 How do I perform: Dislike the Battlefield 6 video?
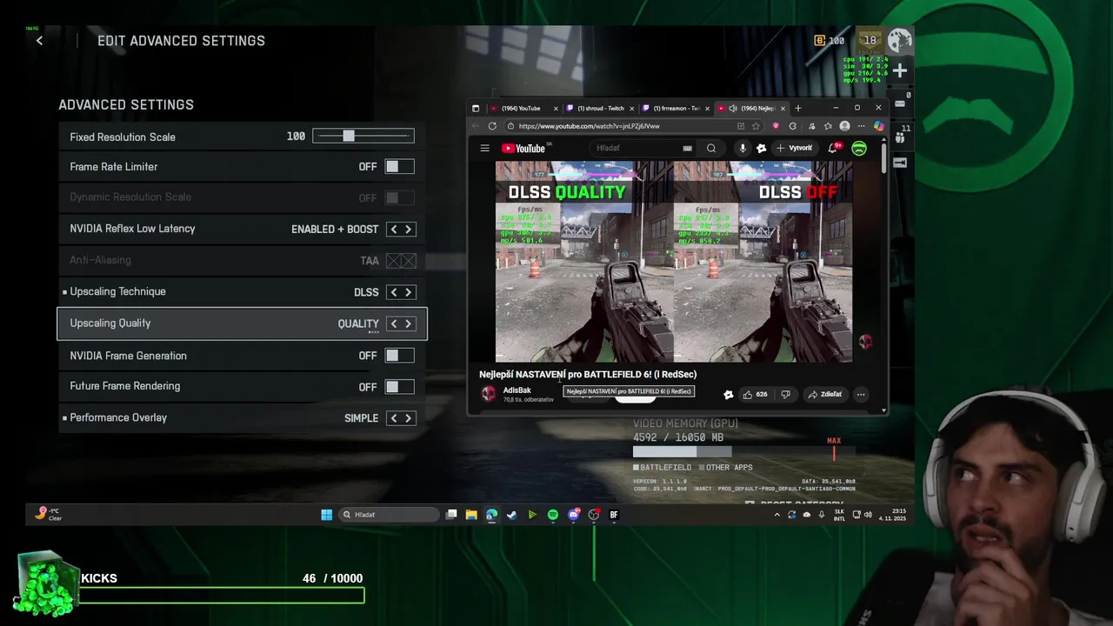tap(785, 395)
